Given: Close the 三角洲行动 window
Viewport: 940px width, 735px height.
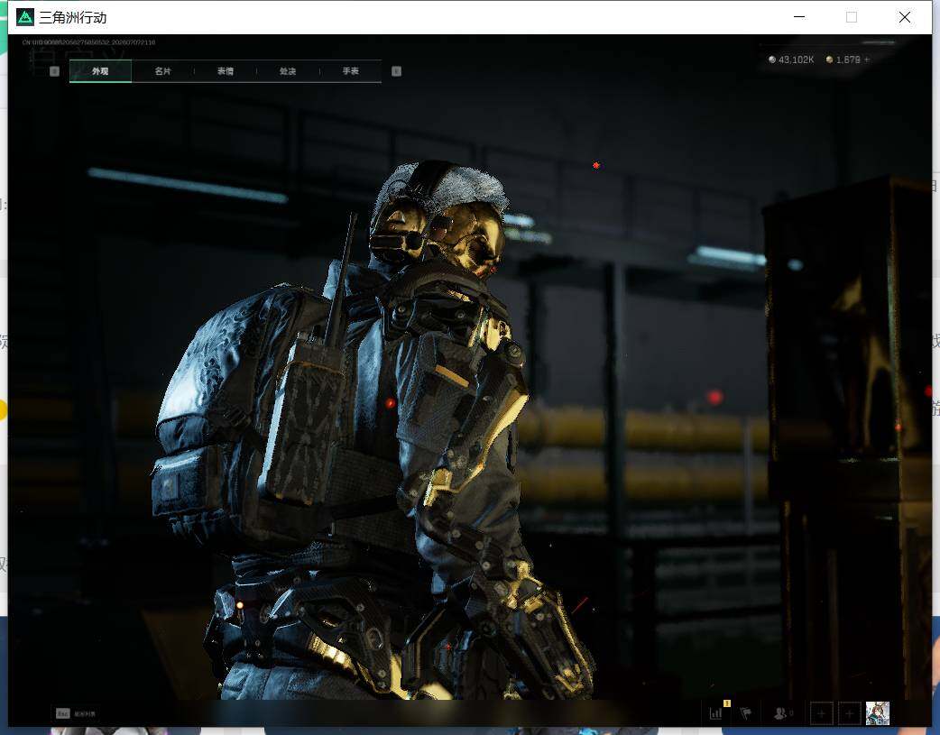Looking at the screenshot, I should (x=905, y=17).
